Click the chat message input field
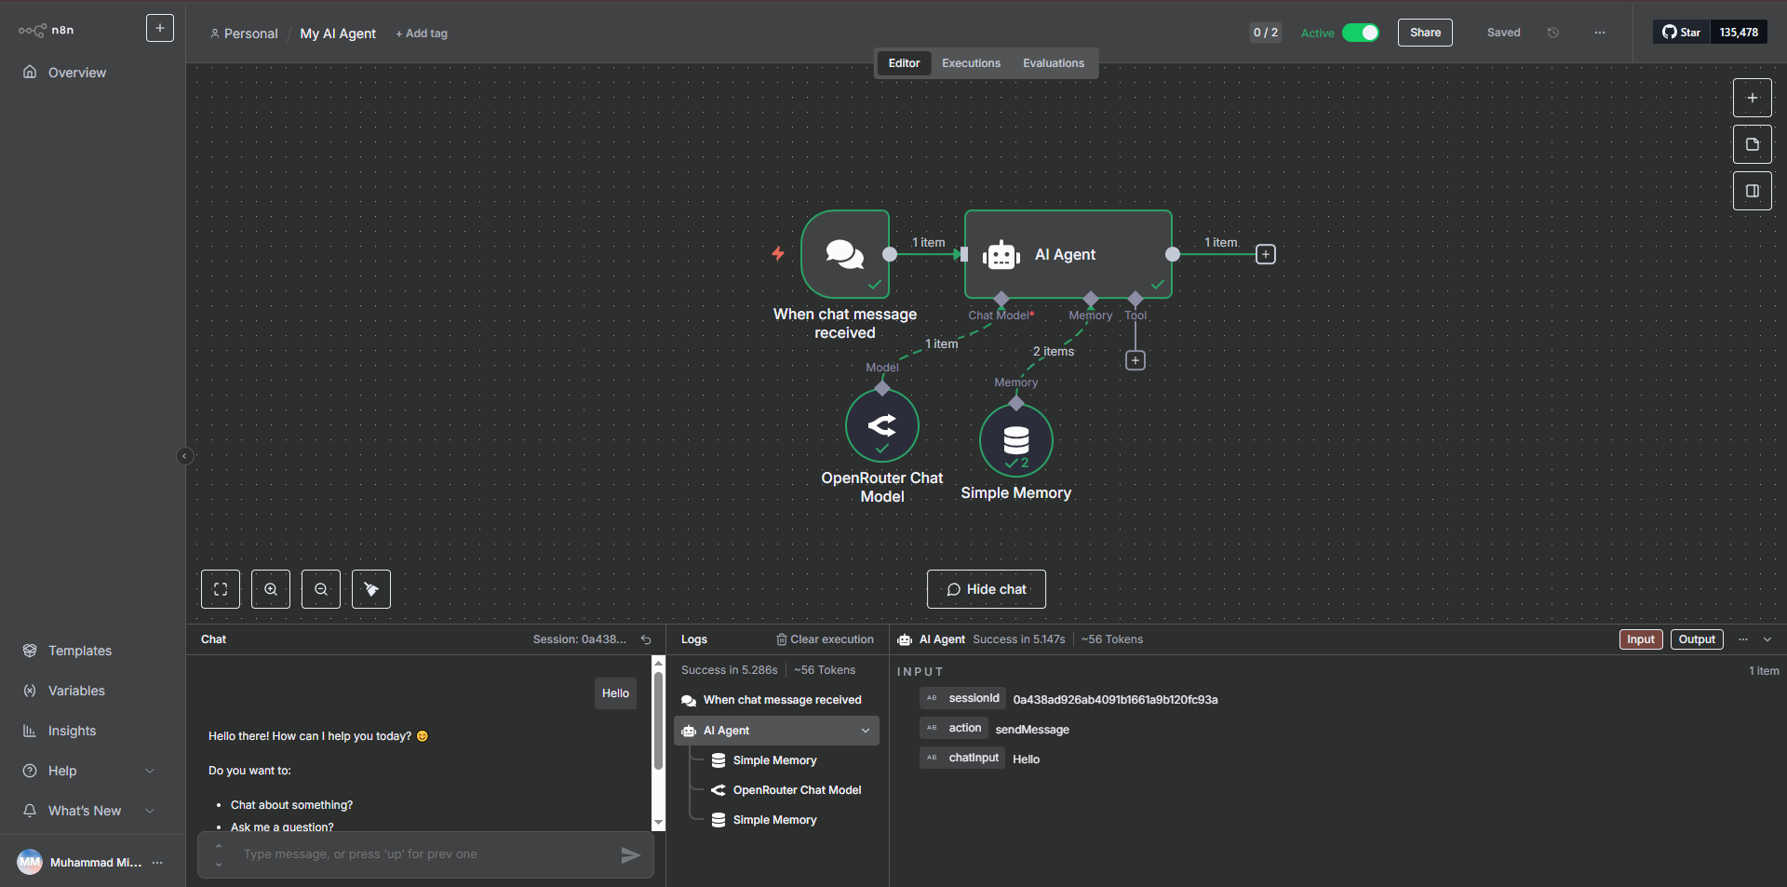Screen dimensions: 1787x887 coord(419,854)
